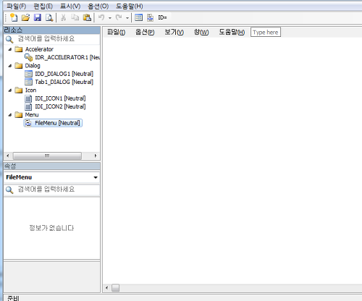Open the 옵션(O) menu
This screenshot has height=301, width=362.
coord(98,7)
